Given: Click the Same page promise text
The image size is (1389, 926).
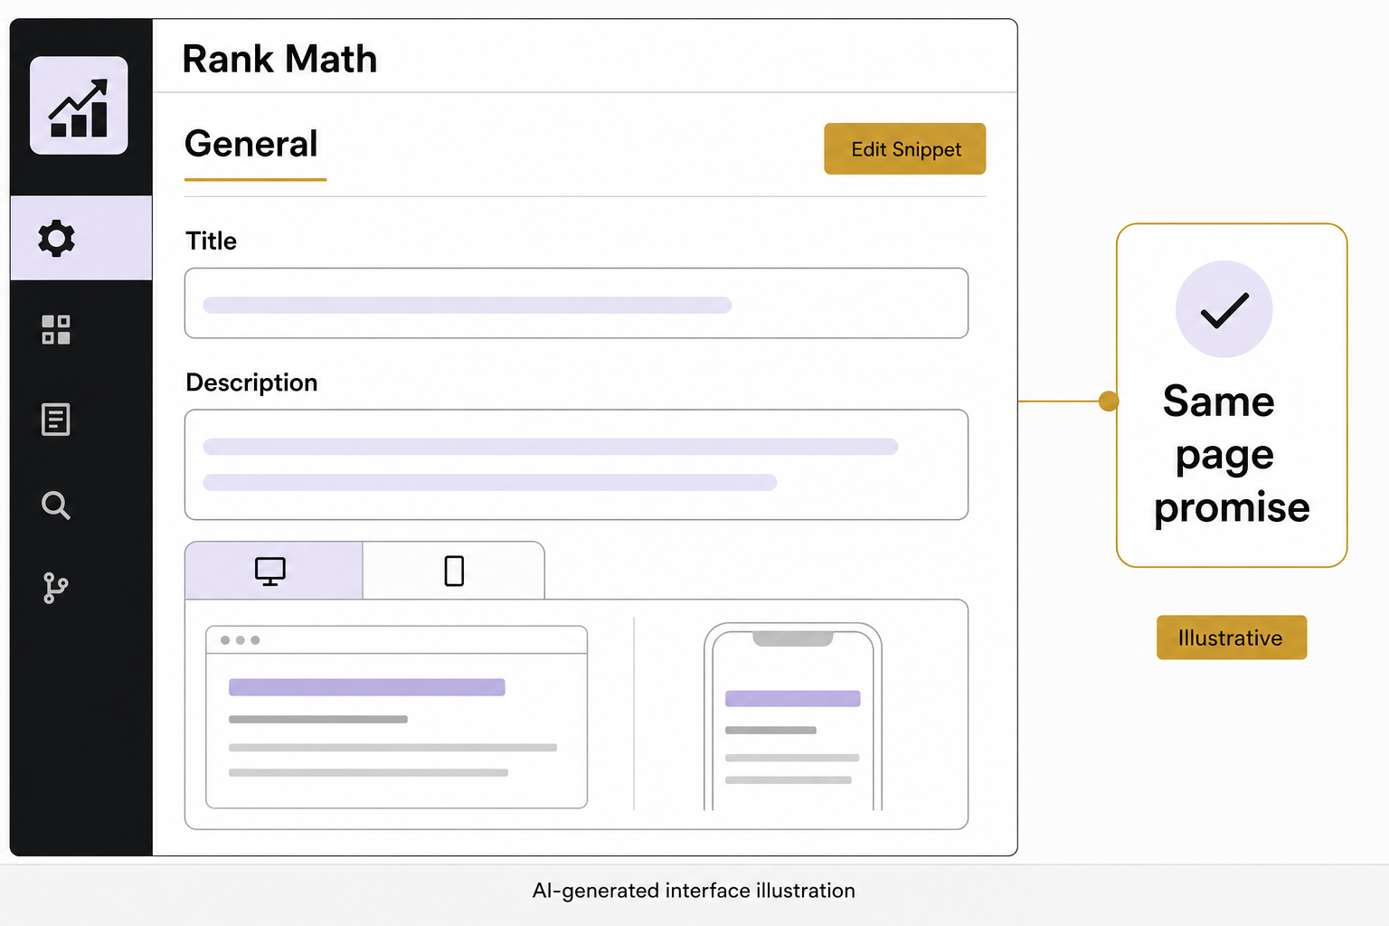Looking at the screenshot, I should tap(1232, 455).
